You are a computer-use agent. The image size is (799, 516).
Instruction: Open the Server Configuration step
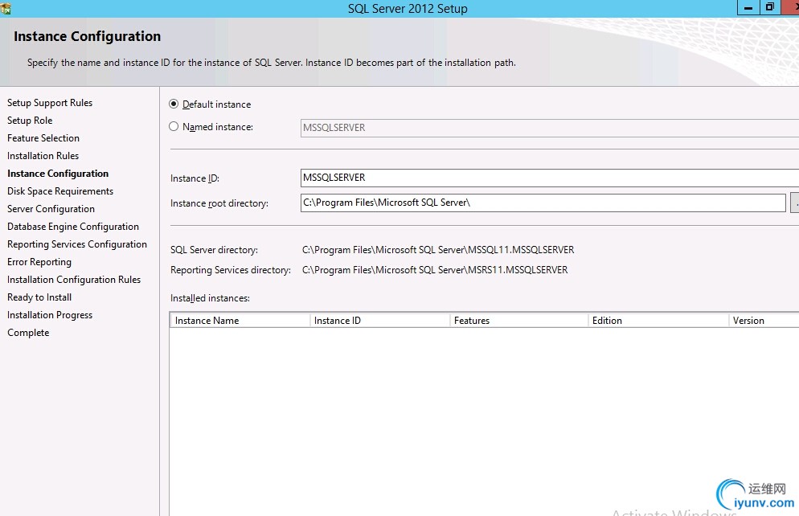[x=51, y=209]
